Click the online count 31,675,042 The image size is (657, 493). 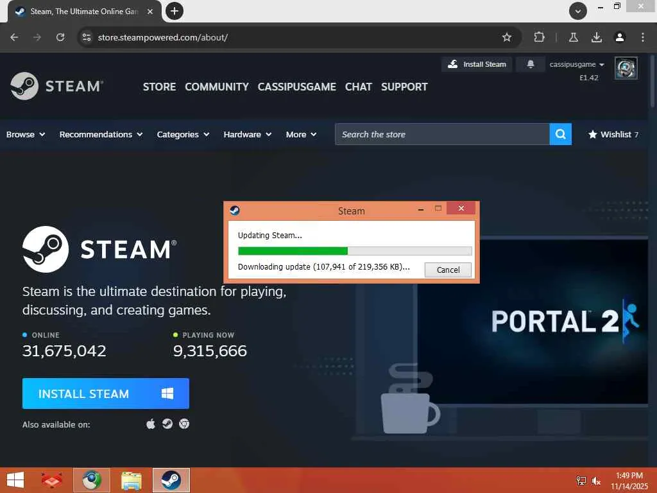point(64,350)
